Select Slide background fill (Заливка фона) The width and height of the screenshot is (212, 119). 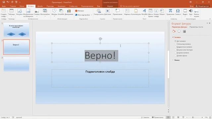coord(181,56)
